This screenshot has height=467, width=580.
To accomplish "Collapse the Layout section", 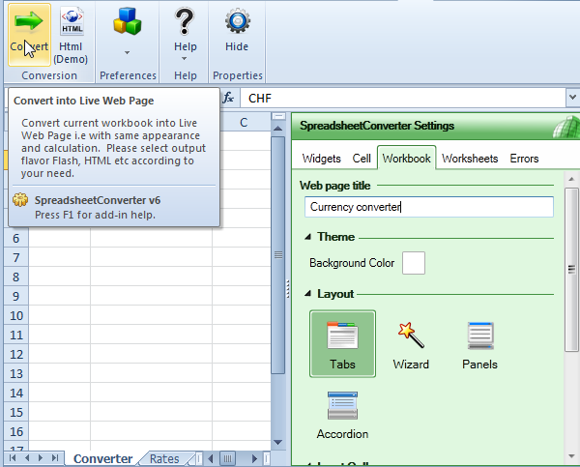I will [307, 294].
